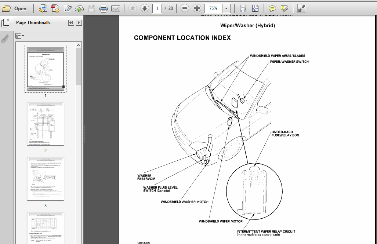Click the 'COMPONENT LOCATION INDEX' heading
377x244 pixels.
coord(182,38)
